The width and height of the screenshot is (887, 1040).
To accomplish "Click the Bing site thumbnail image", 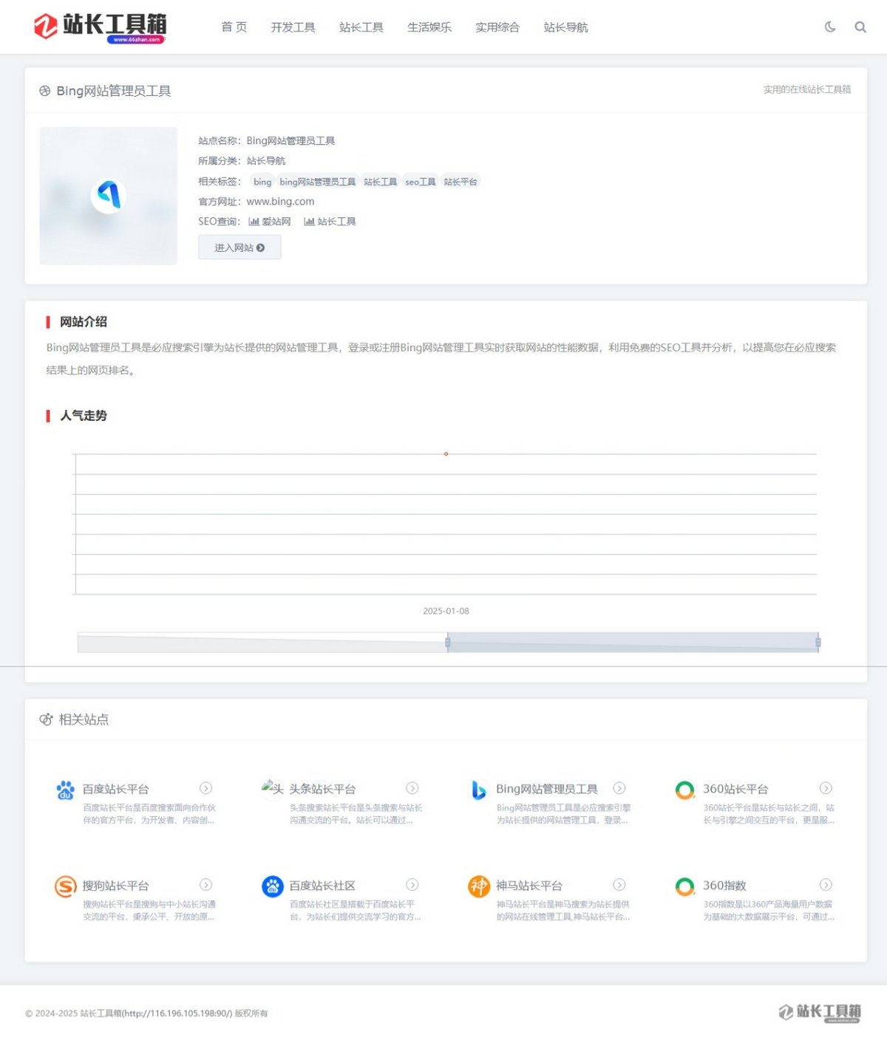I will point(109,196).
